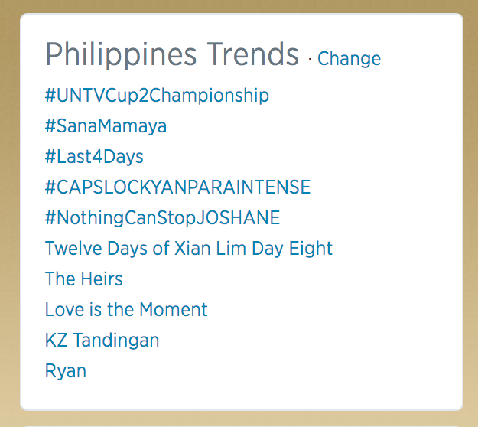
Task: Click the Change link beside Philippines Trends
Action: point(349,59)
